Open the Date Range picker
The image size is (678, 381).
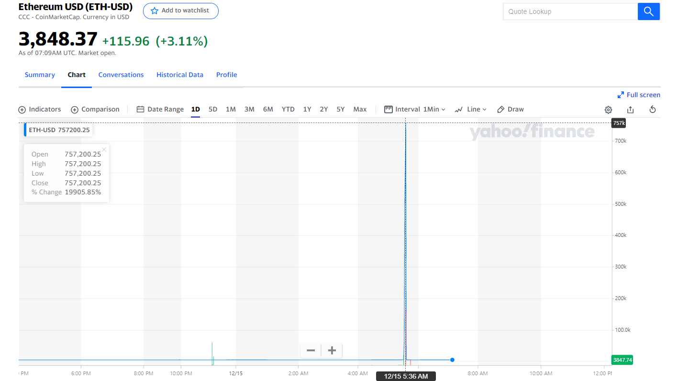point(160,109)
